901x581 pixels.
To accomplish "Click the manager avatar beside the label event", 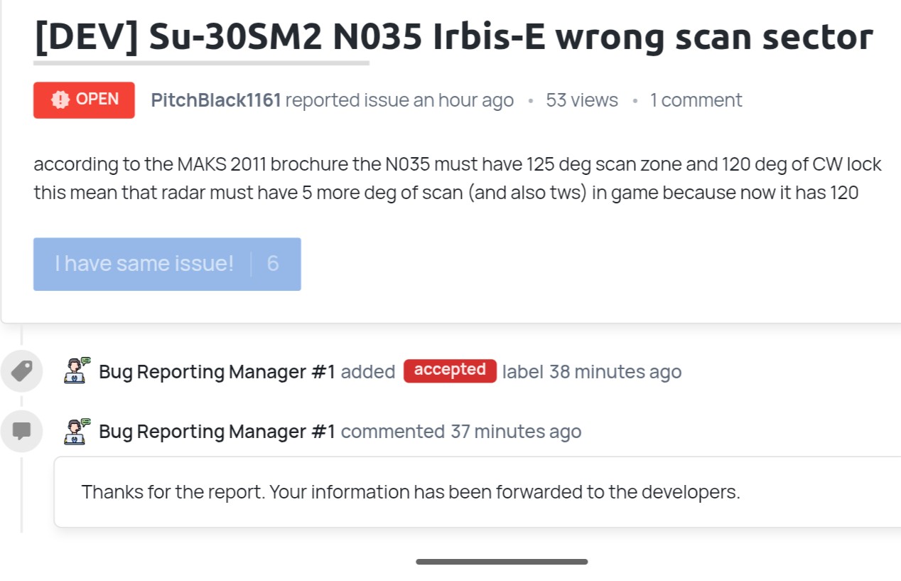I will 76,371.
